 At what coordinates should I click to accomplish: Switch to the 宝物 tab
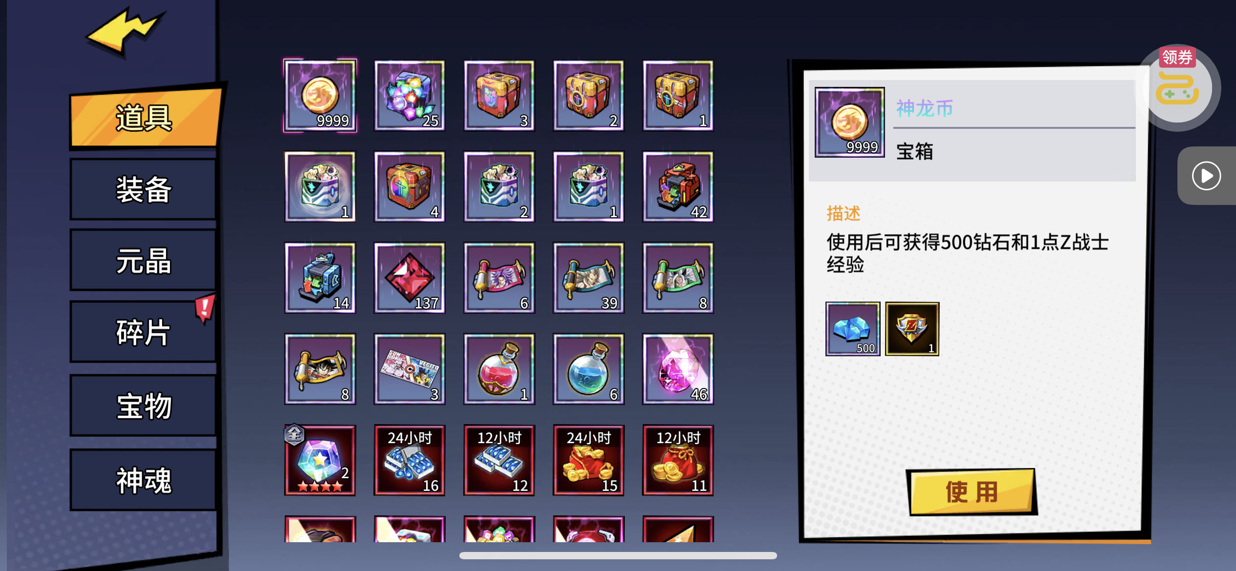(x=144, y=406)
